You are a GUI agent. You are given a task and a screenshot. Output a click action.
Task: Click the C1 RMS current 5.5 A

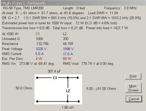pyautogui.click(x=39, y=54)
